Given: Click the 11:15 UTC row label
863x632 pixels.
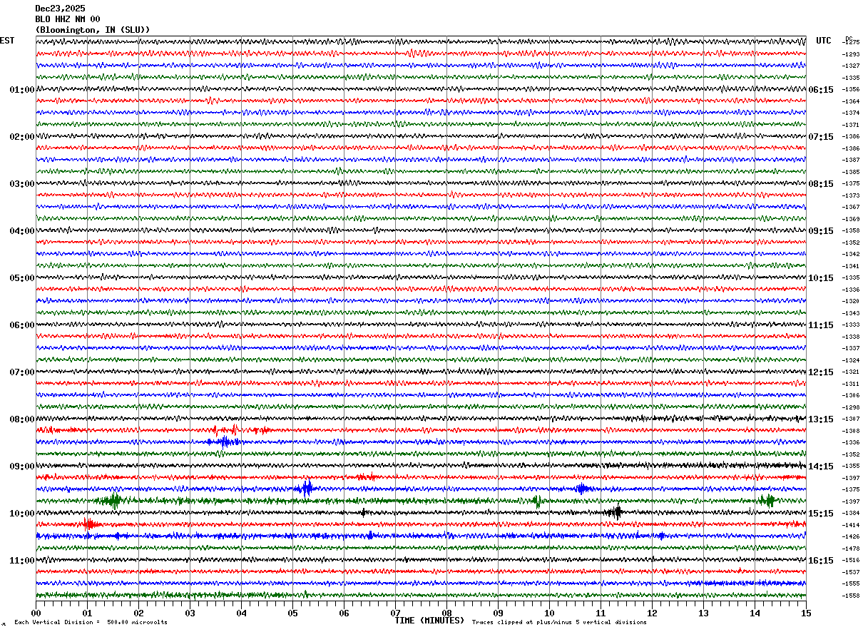Looking at the screenshot, I should point(821,325).
